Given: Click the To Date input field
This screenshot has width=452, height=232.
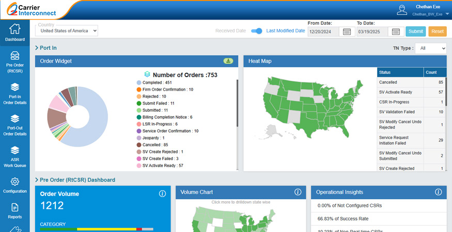Looking at the screenshot, I should tap(372, 31).
